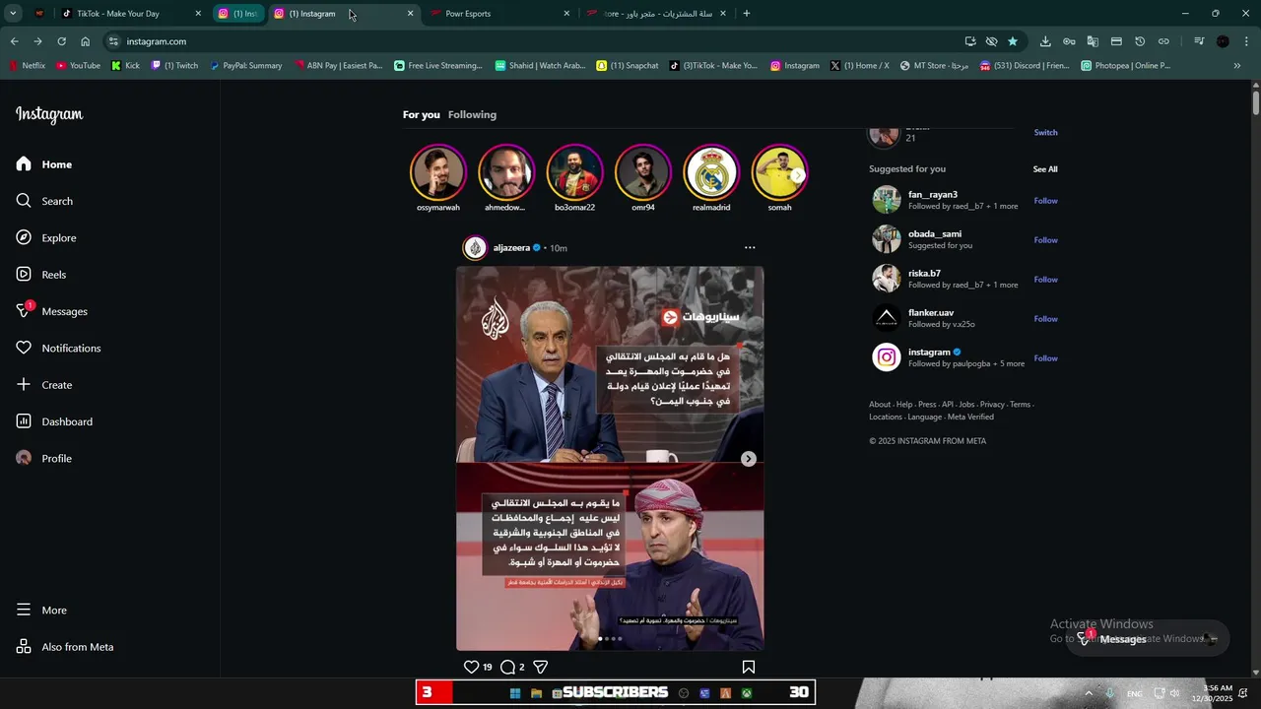Toggle the bookmark star for this page
Viewport: 1261px width, 709px height.
[1013, 41]
